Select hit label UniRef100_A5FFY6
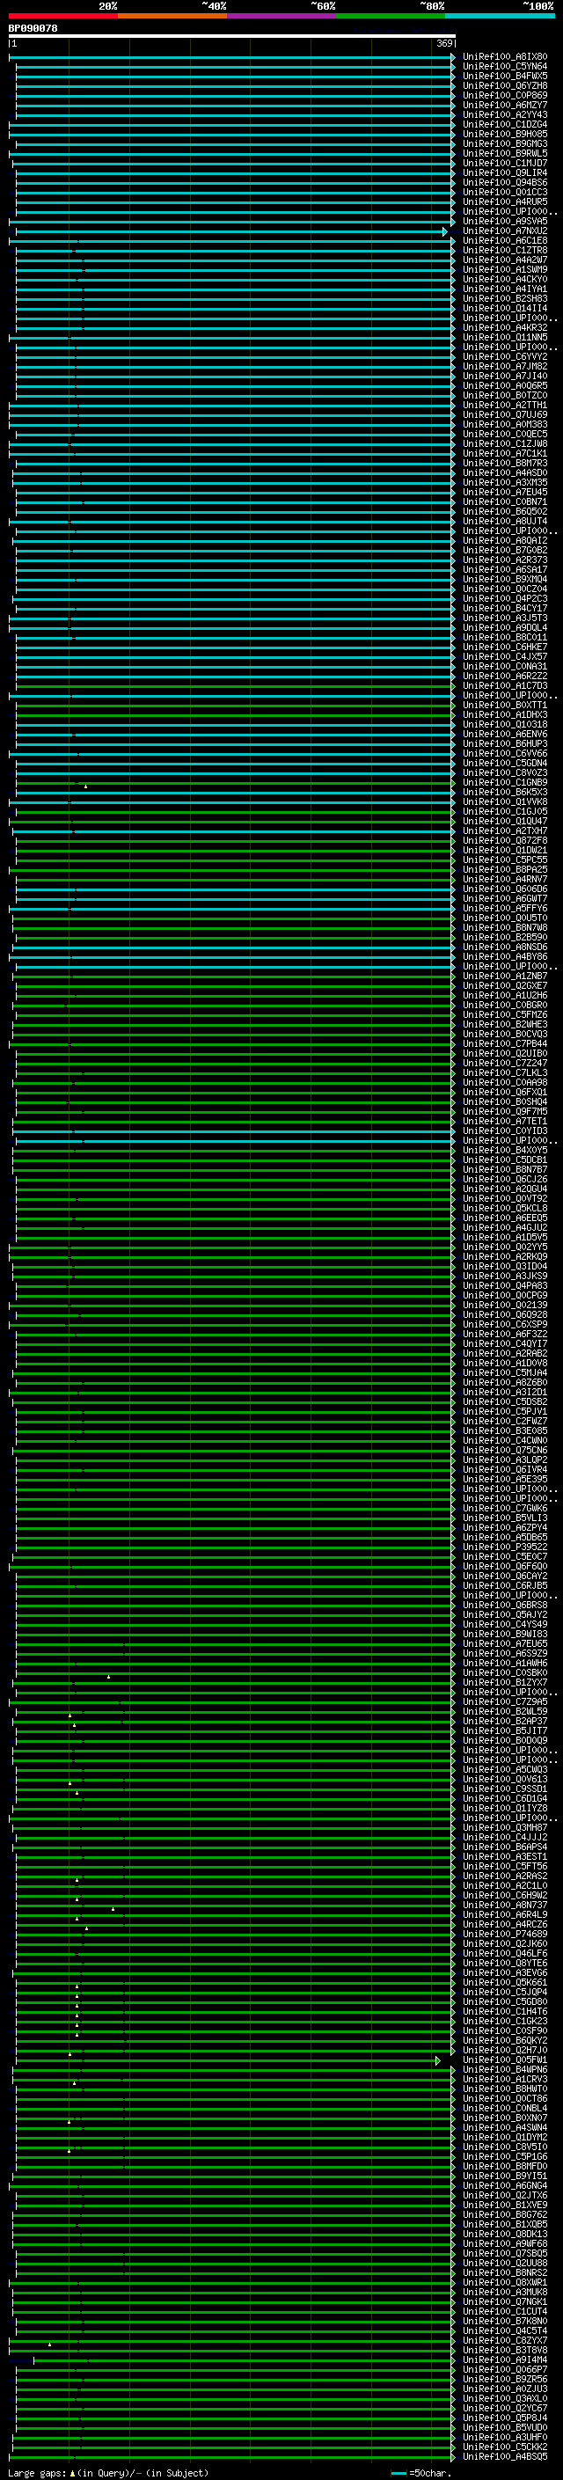 tap(504, 909)
